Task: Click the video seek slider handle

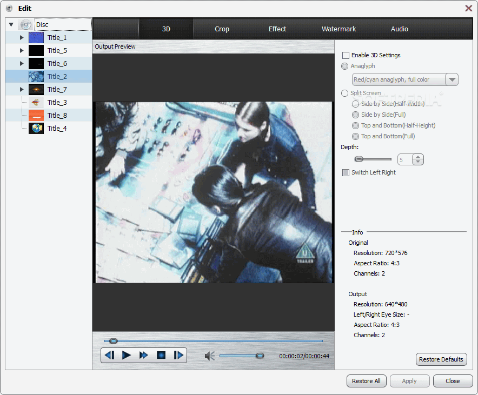Action: click(x=114, y=341)
